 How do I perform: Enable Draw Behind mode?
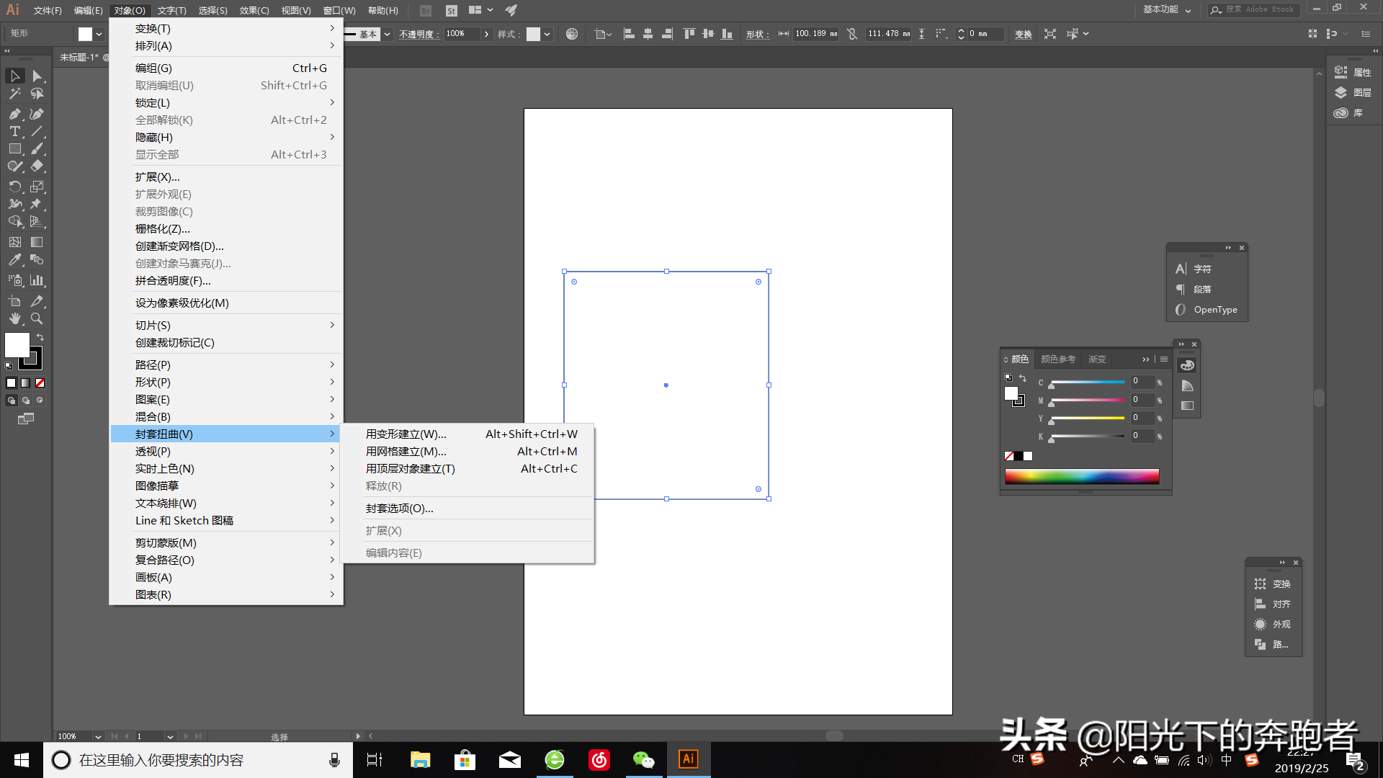coord(25,401)
